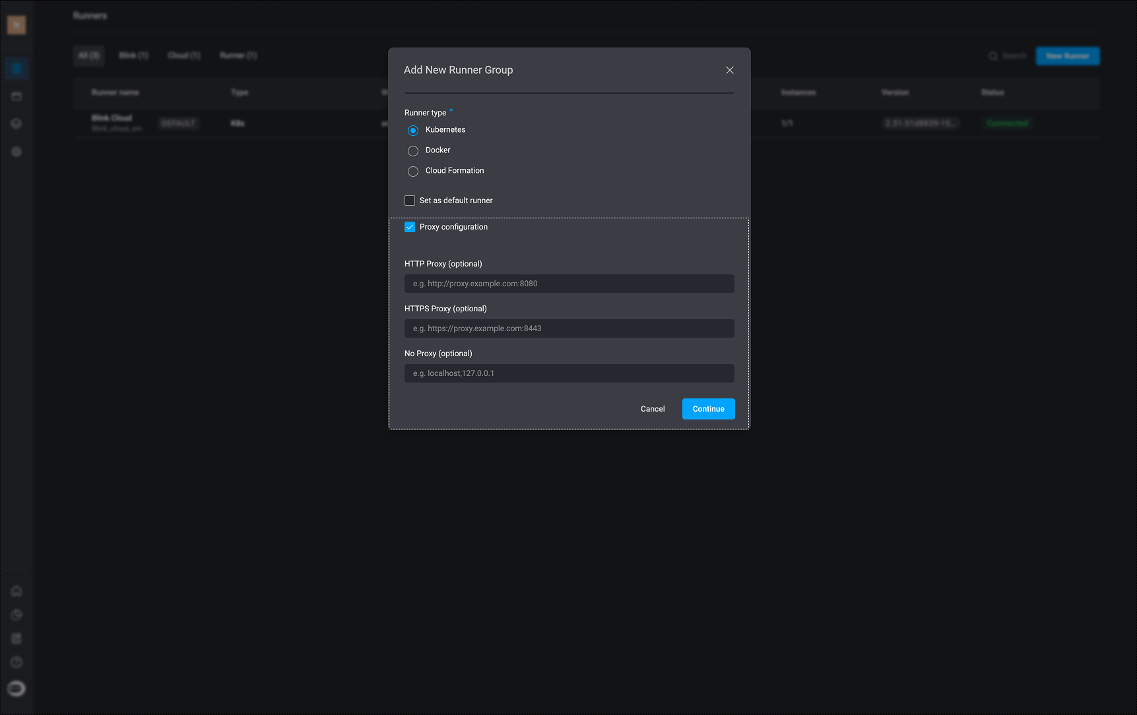1137x715 pixels.
Task: Enable Set as default runner checkbox
Action: point(410,201)
